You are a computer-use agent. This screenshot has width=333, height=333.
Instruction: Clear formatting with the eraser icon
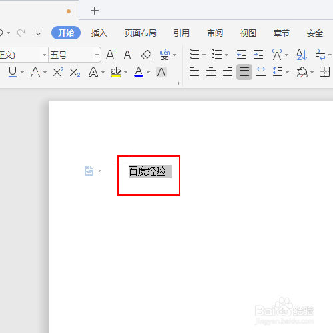coord(147,55)
